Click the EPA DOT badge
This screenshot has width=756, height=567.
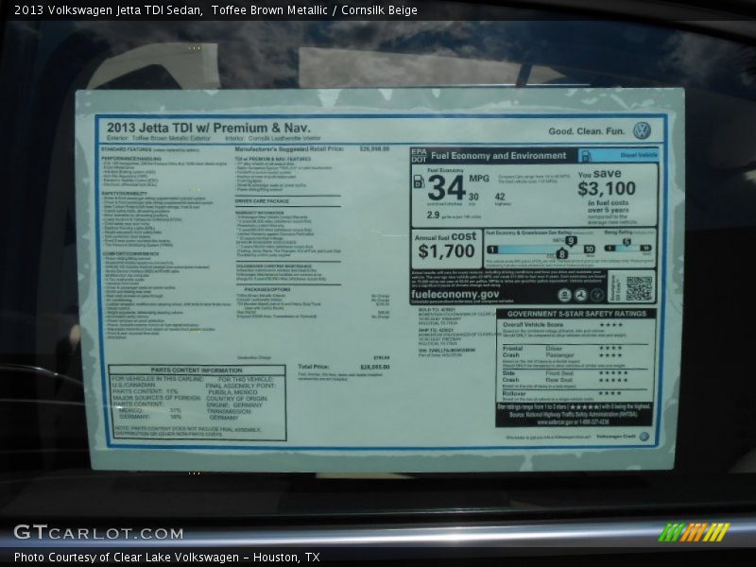coord(419,156)
